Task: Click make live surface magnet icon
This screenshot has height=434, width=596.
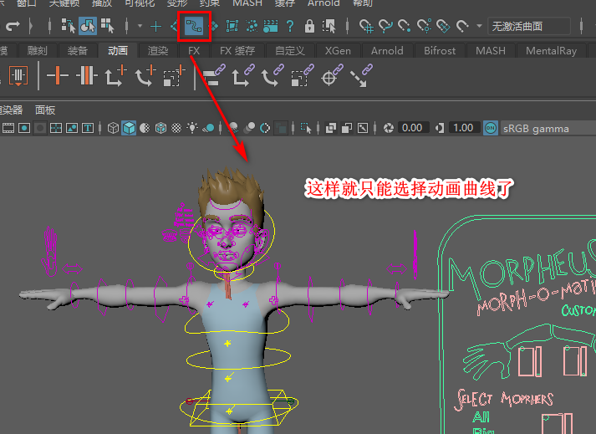Action: tap(462, 26)
